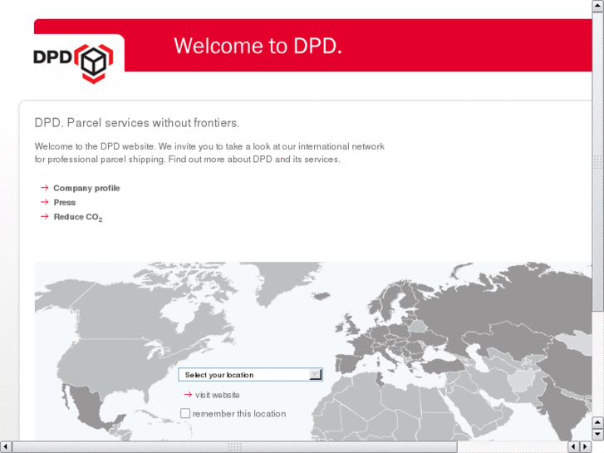Screen dimensions: 604x453
Task: Click Russia on the world map
Action: tap(501, 304)
